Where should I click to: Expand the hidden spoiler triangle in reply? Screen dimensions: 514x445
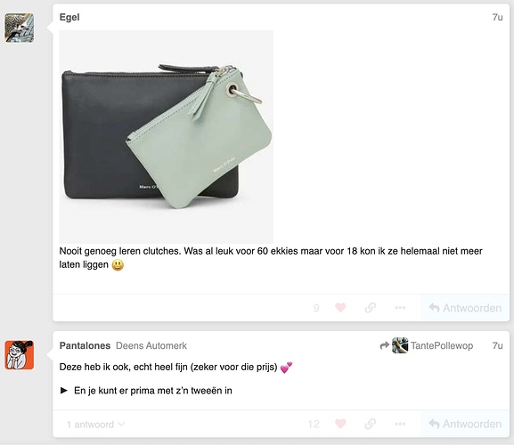tap(64, 391)
